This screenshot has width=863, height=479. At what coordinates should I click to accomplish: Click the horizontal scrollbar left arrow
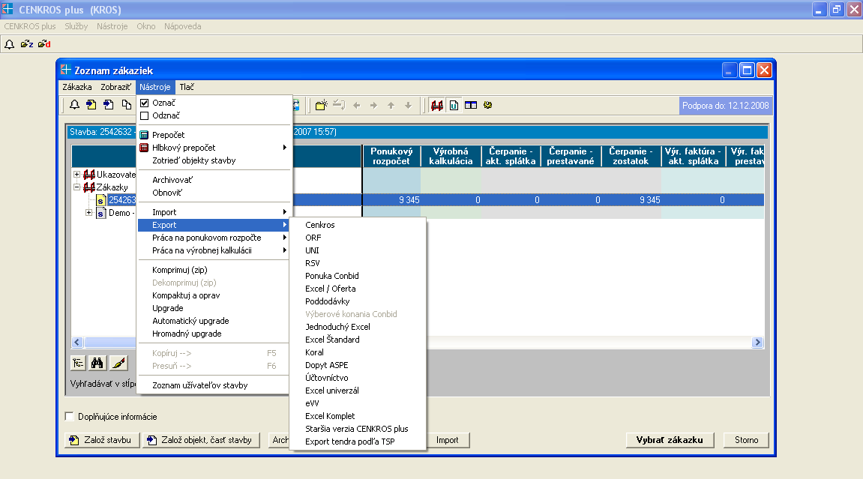pos(77,342)
